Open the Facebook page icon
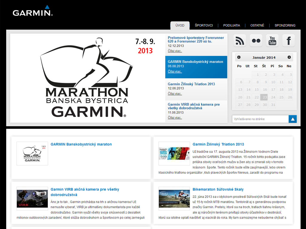This screenshot has width=306, height=229. point(289,41)
